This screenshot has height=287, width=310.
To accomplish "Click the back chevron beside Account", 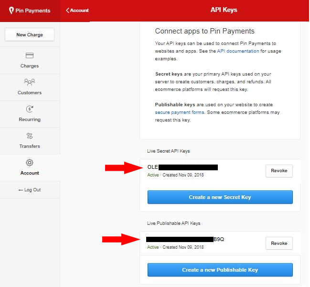I will coord(67,11).
